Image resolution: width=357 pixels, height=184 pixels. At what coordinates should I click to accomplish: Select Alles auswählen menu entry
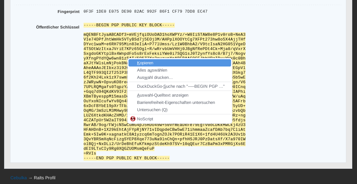point(152,70)
